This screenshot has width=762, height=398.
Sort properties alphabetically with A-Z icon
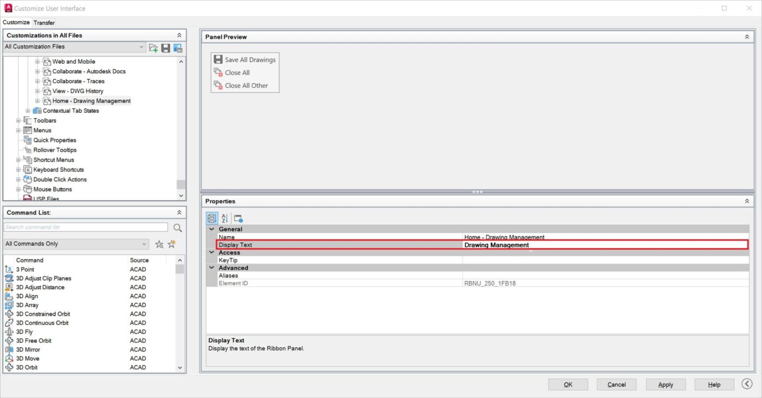(224, 218)
